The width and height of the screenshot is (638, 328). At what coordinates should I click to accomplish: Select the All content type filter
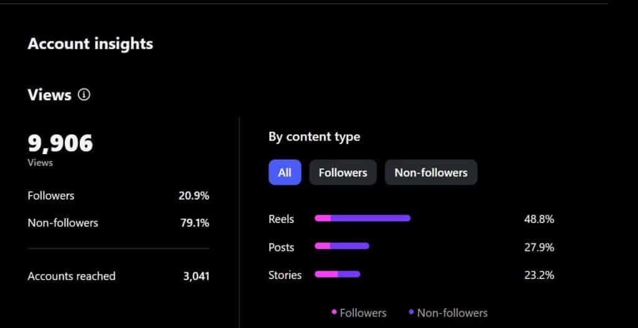[x=285, y=173]
